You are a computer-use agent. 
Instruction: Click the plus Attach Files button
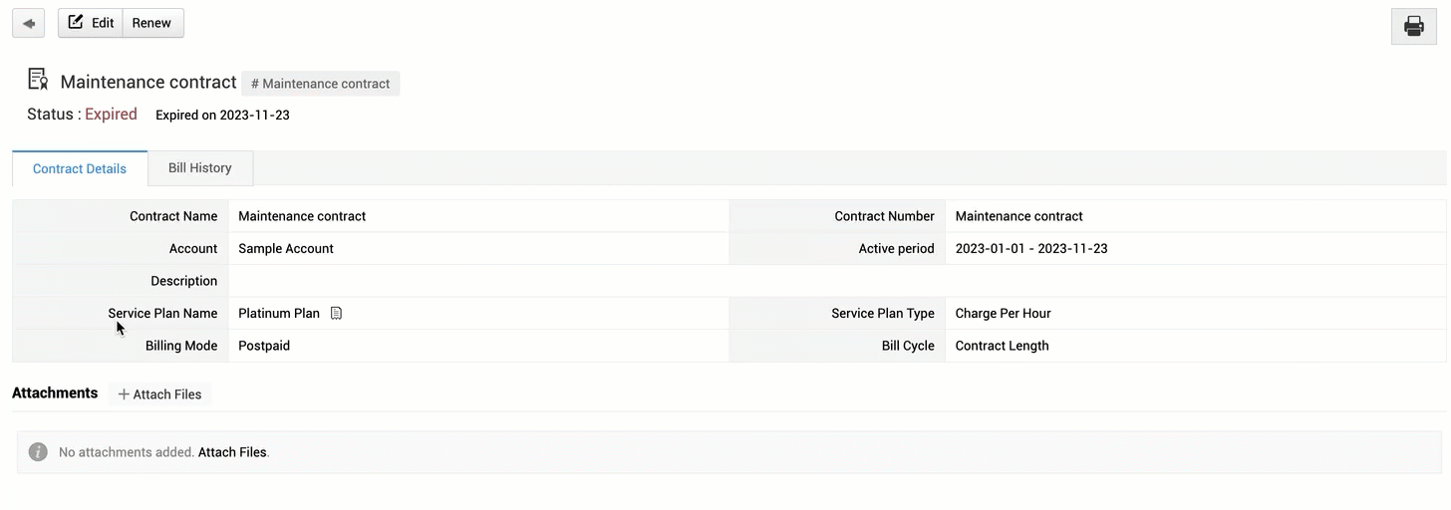[159, 394]
